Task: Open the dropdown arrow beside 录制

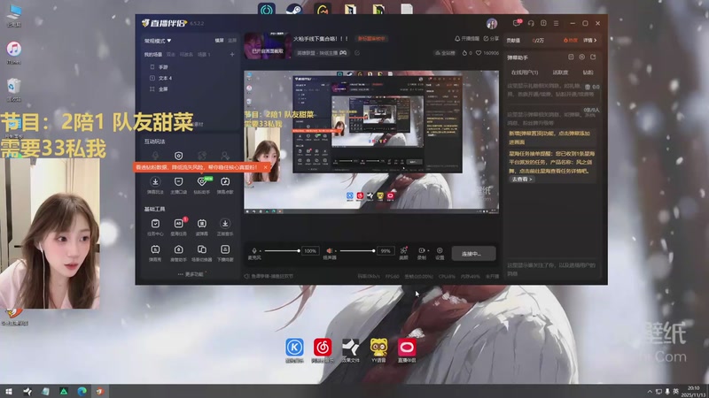Action: tap(428, 250)
